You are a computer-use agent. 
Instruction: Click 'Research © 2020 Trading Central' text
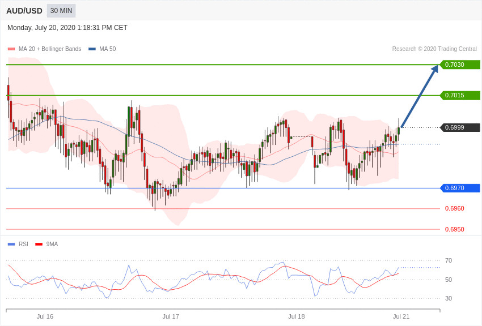pyautogui.click(x=434, y=49)
